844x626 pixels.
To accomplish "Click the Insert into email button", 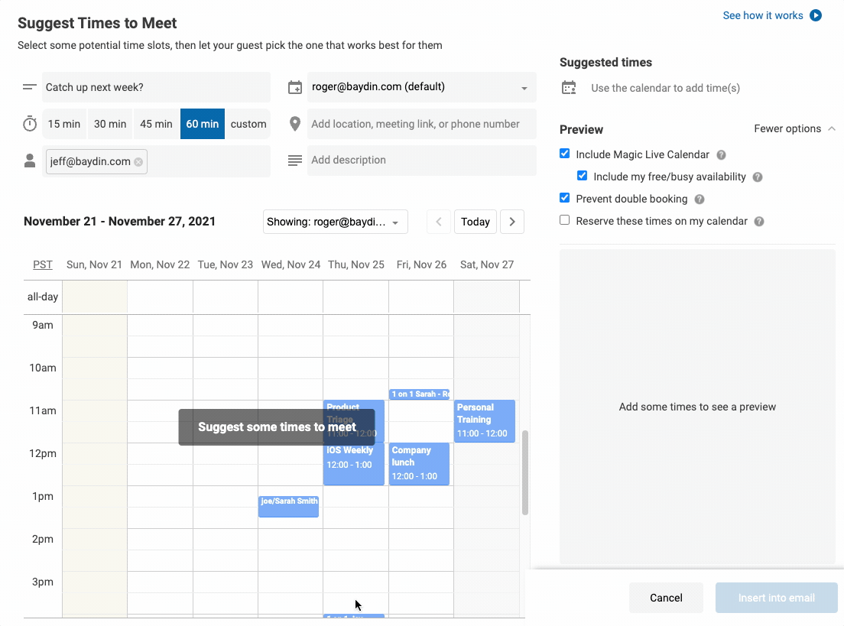I will coord(776,598).
